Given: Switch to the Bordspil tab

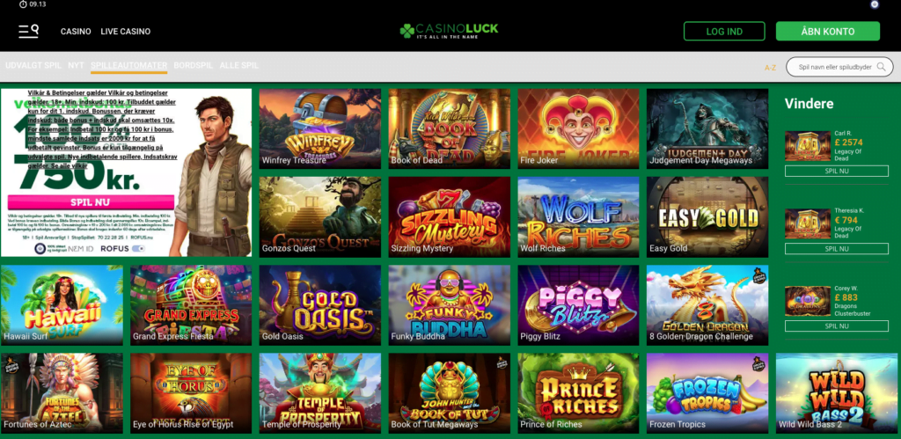Looking at the screenshot, I should point(193,65).
